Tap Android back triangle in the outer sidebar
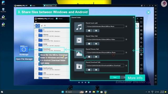 [x=156, y=76]
